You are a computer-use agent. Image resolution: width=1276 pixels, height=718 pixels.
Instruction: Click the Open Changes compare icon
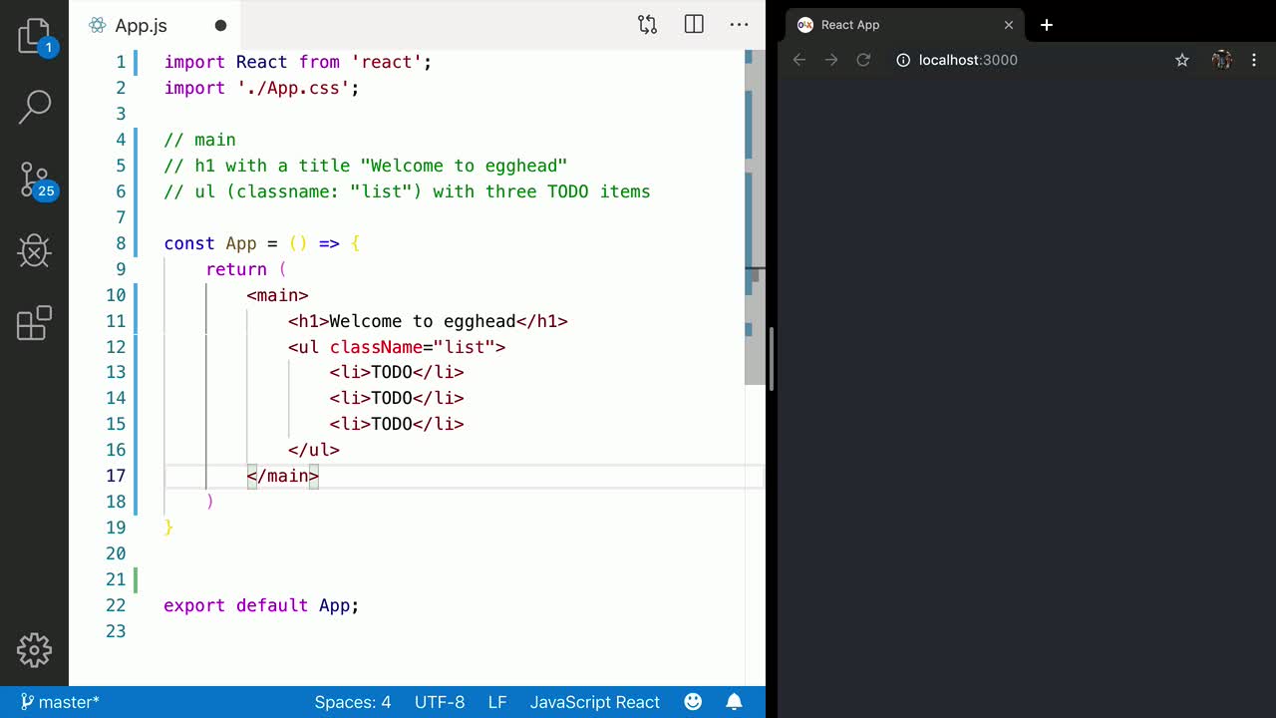[x=647, y=25]
